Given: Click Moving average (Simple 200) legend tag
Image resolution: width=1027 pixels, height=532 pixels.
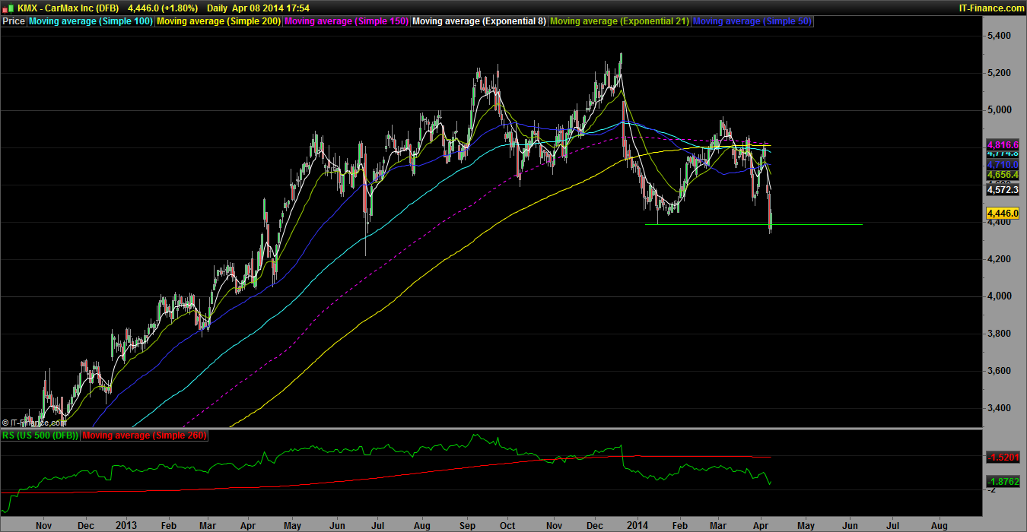Looking at the screenshot, I should 218,21.
